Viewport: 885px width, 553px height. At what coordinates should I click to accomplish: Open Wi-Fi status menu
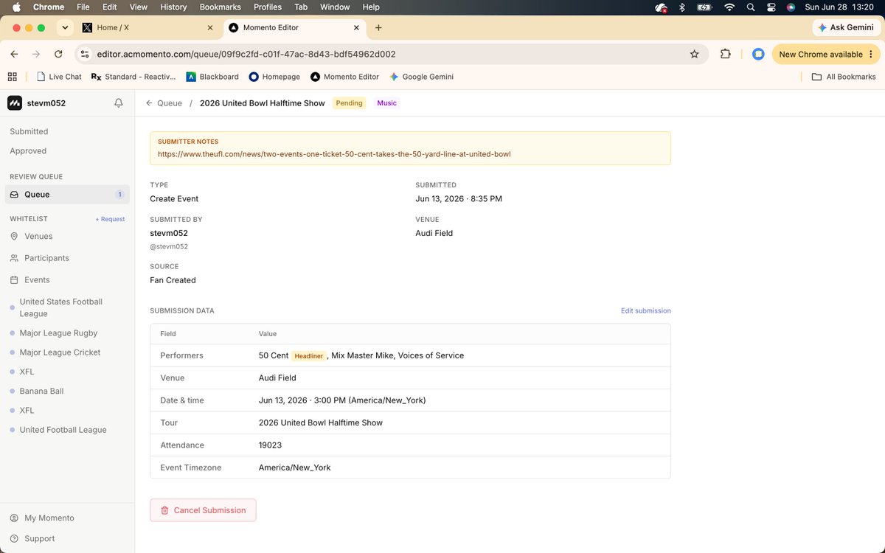pos(729,7)
